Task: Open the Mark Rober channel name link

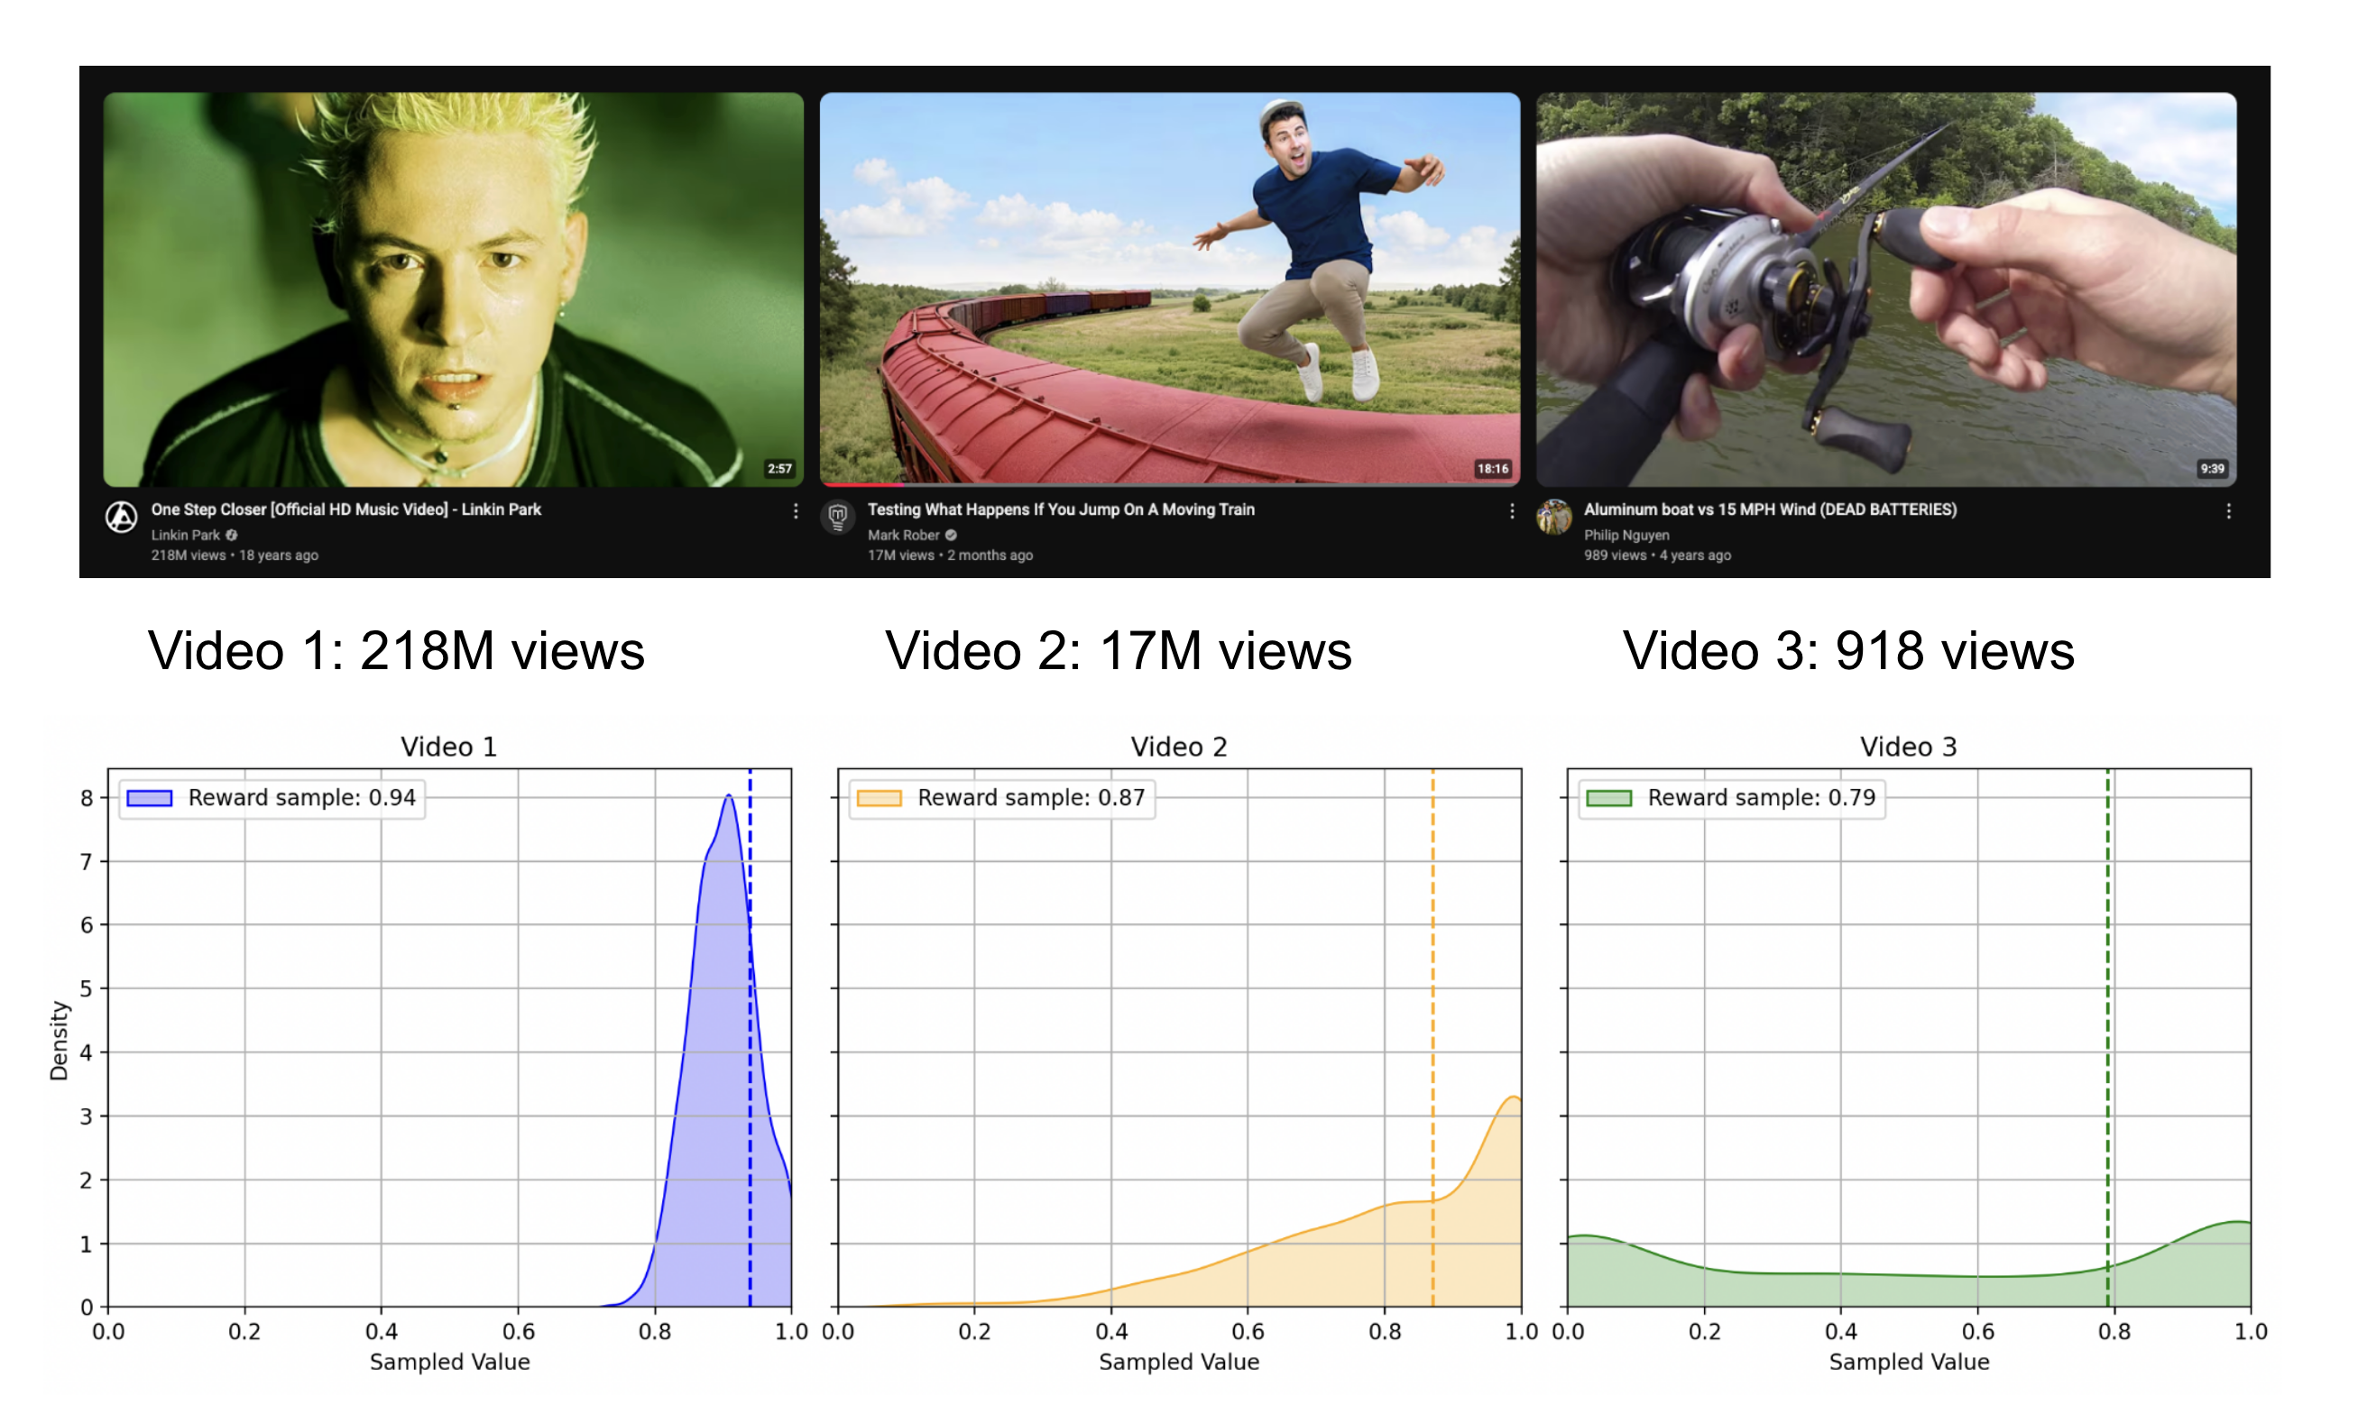Action: [x=904, y=536]
